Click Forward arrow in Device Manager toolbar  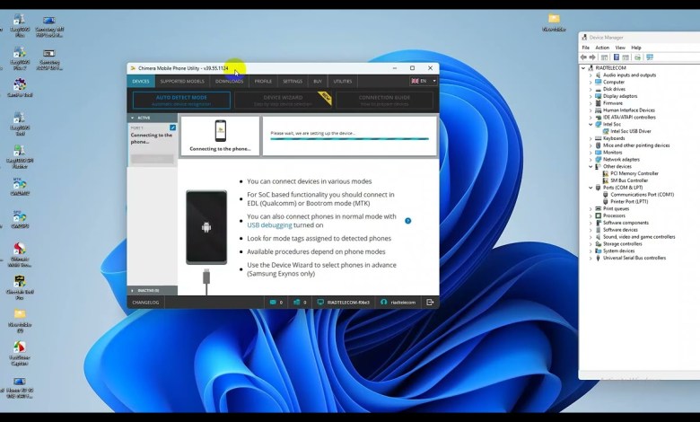[x=592, y=57]
